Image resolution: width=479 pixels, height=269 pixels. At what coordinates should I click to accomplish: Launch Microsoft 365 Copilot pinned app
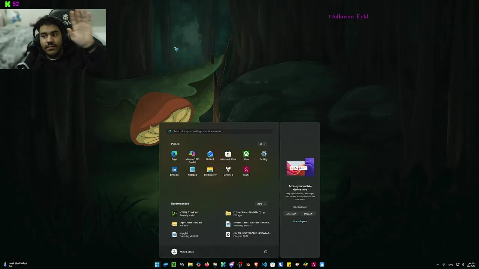(x=192, y=157)
